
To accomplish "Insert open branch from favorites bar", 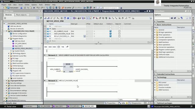I will pyautogui.click(x=63, y=47).
